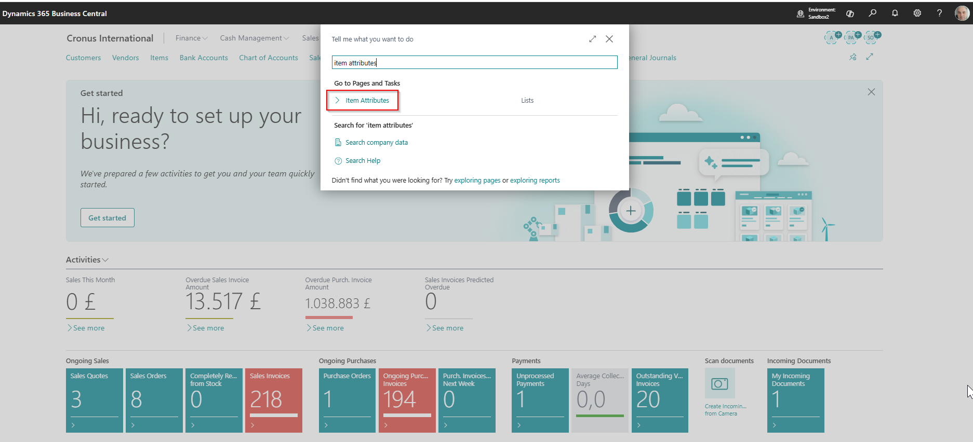Click the exploring pages link

(x=477, y=181)
